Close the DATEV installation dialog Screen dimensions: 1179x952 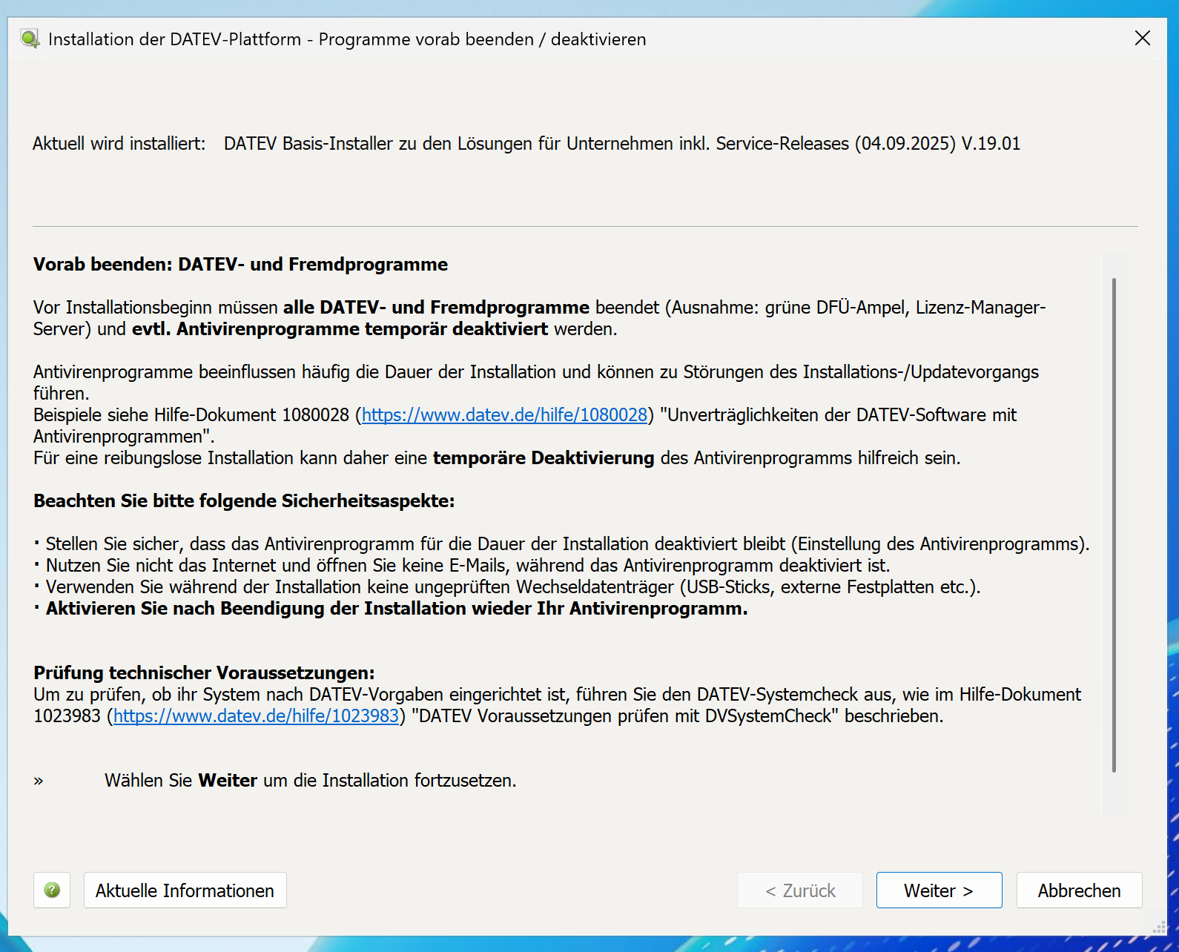pyautogui.click(x=1143, y=38)
